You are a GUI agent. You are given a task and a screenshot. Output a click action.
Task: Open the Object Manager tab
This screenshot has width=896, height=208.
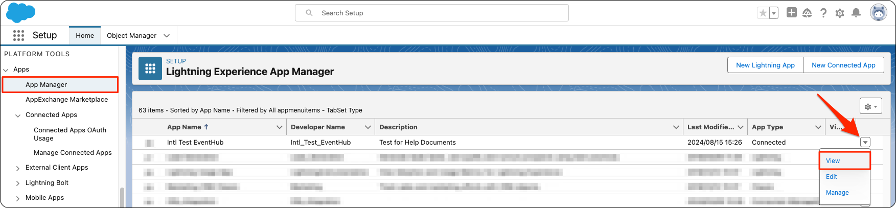click(132, 35)
